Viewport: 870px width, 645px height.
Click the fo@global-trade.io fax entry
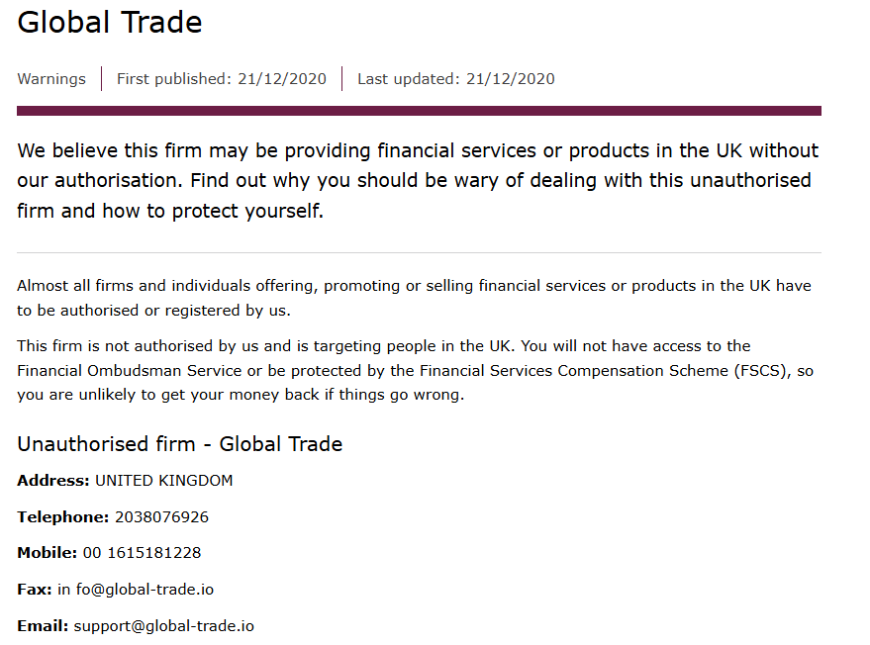click(145, 589)
